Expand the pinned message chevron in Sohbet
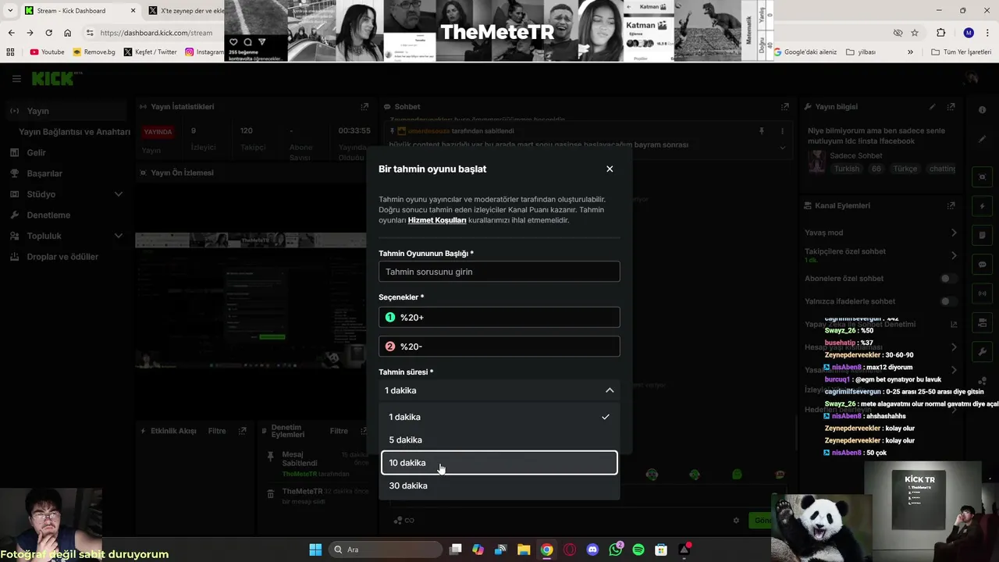999x562 pixels. (783, 147)
